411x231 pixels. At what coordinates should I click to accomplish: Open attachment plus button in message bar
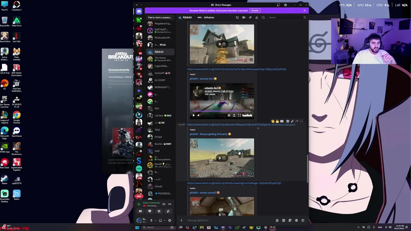(x=181, y=220)
